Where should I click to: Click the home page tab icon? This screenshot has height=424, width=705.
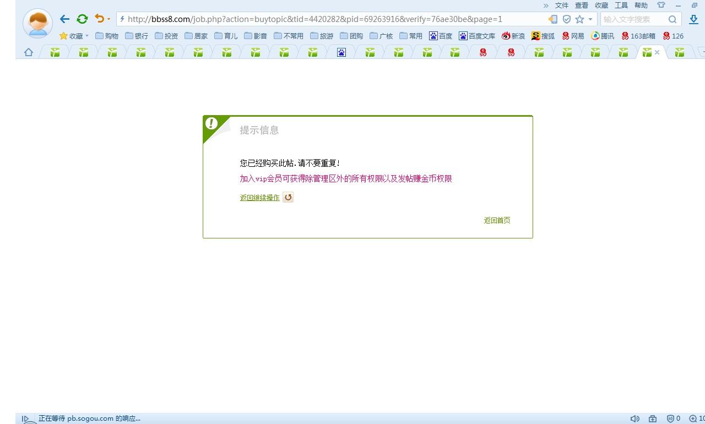tap(28, 52)
